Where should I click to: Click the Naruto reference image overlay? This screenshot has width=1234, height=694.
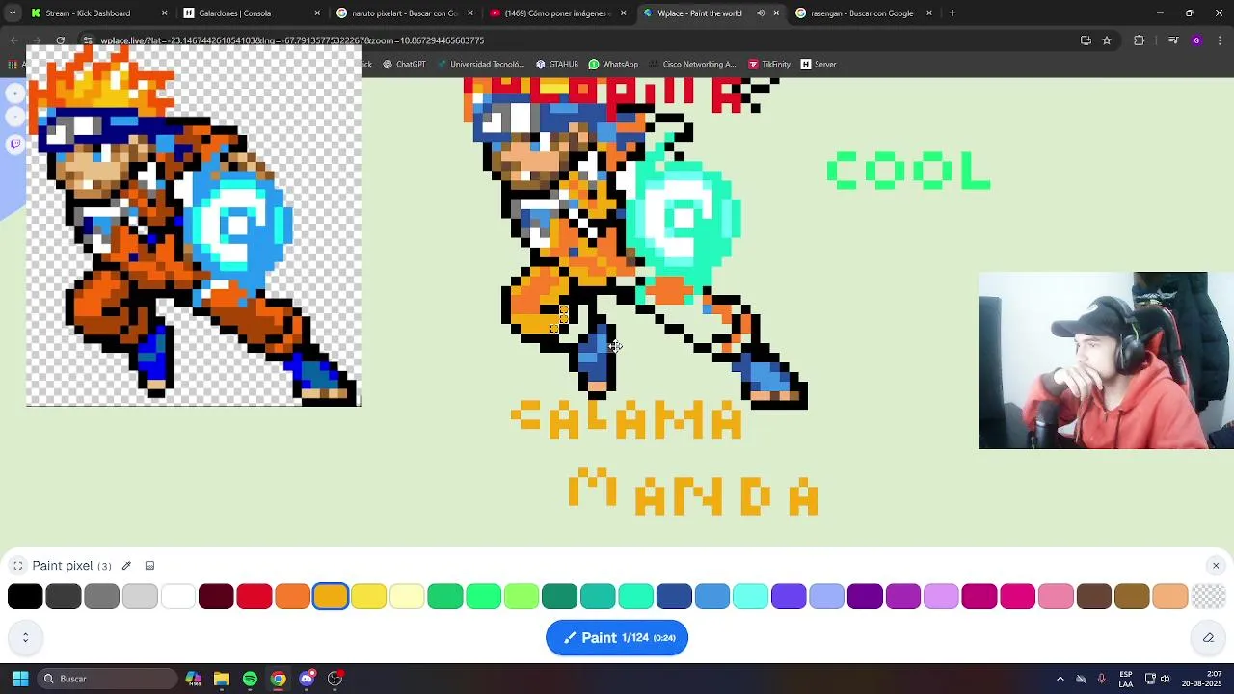[x=193, y=226]
